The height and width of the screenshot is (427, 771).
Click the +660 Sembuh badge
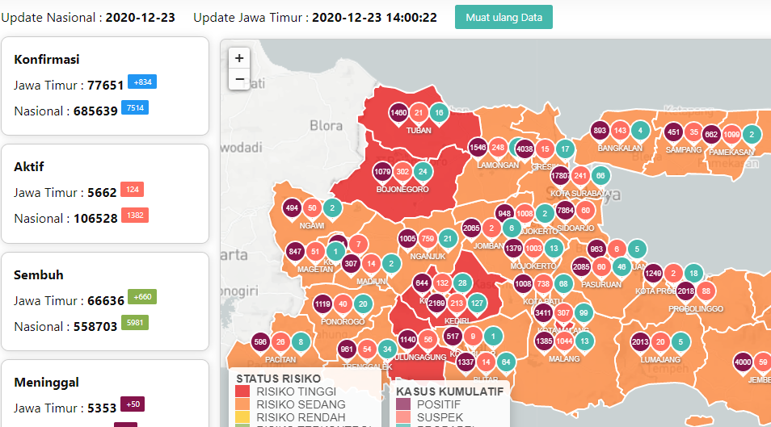click(142, 297)
